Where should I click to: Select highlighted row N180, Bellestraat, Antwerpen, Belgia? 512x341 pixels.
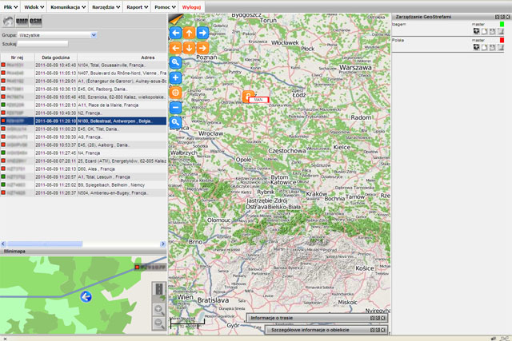[83, 121]
